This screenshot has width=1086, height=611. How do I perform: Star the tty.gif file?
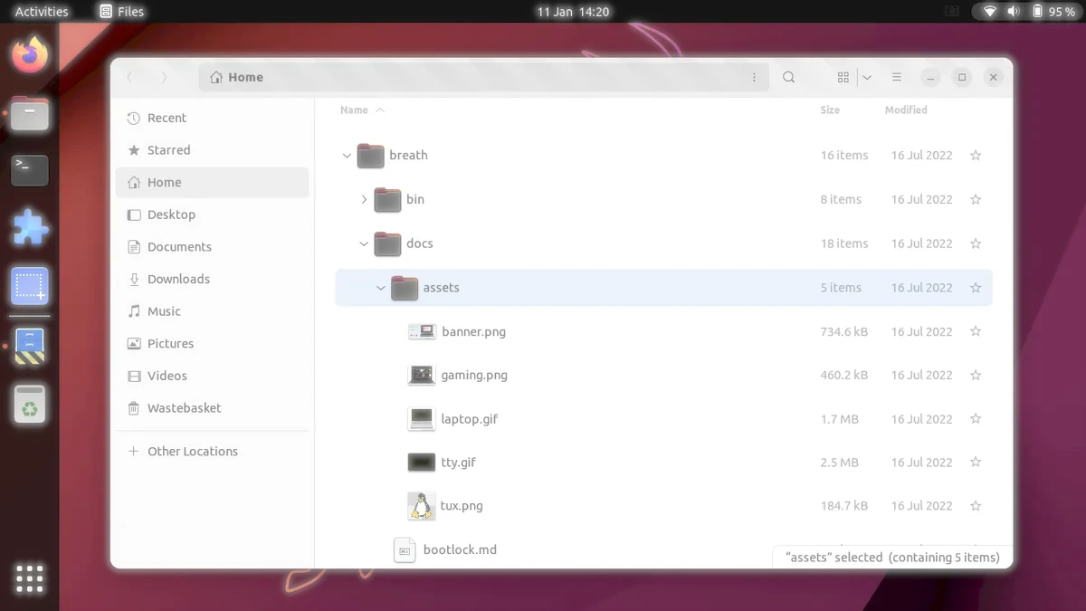coord(976,463)
